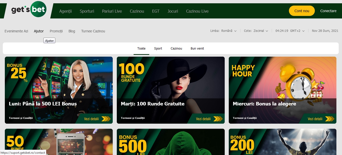Viewport: 342px width, 155px height.
Task: Open the Cazinou section in the top bar
Action: coord(137,11)
